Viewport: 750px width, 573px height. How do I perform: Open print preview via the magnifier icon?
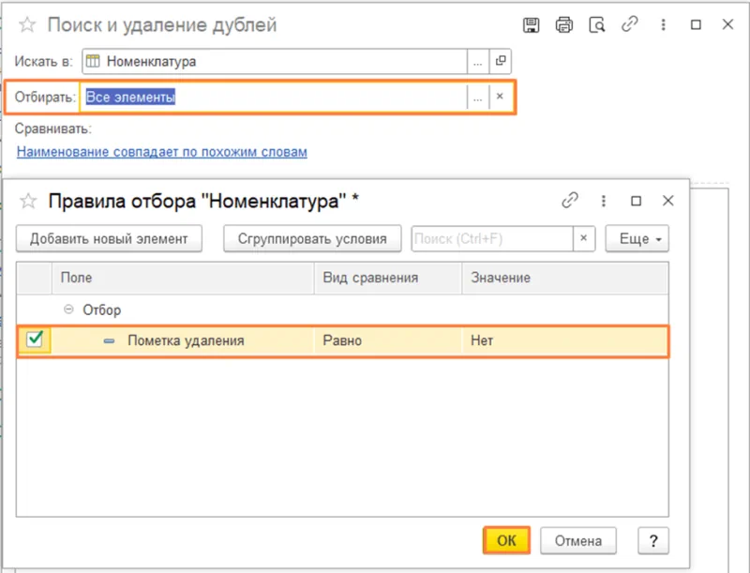pos(597,25)
